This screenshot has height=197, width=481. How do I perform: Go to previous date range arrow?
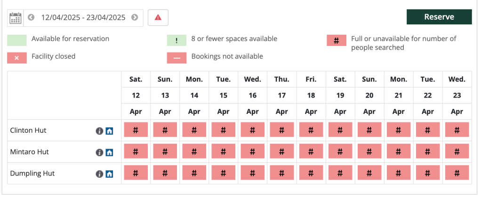click(x=31, y=18)
